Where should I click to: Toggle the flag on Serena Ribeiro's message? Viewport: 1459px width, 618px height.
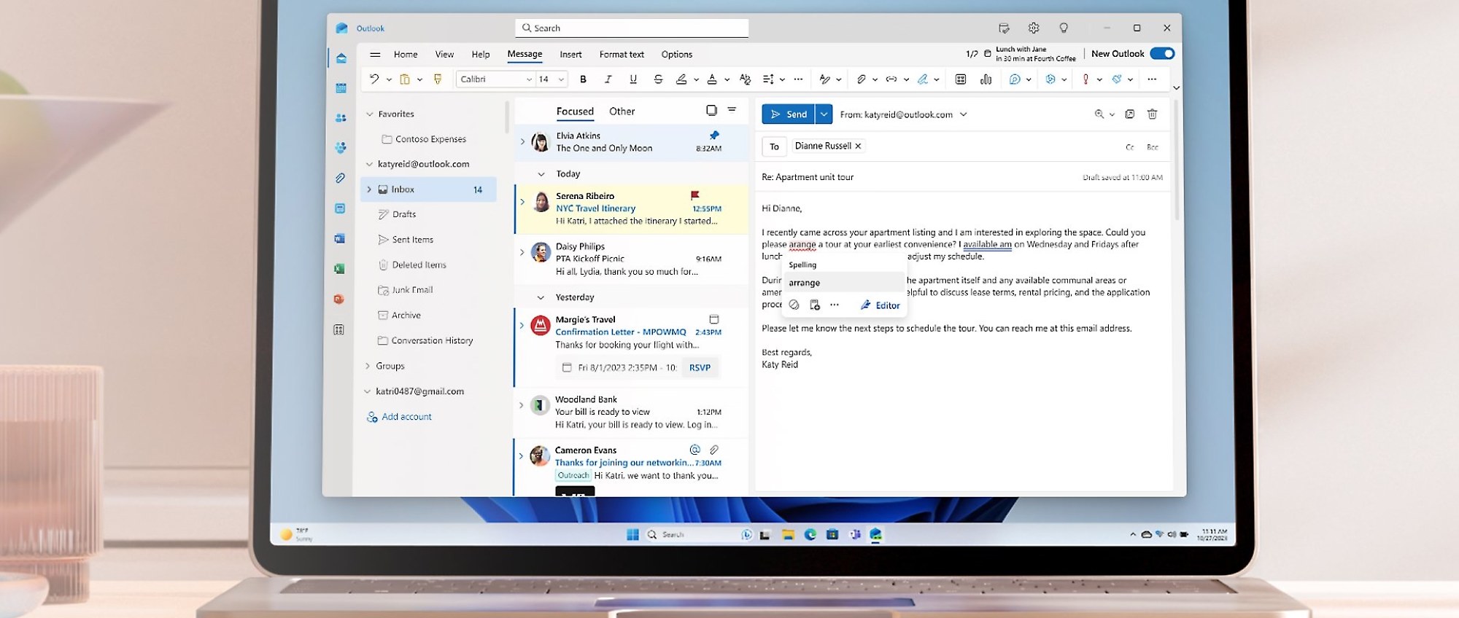(694, 195)
